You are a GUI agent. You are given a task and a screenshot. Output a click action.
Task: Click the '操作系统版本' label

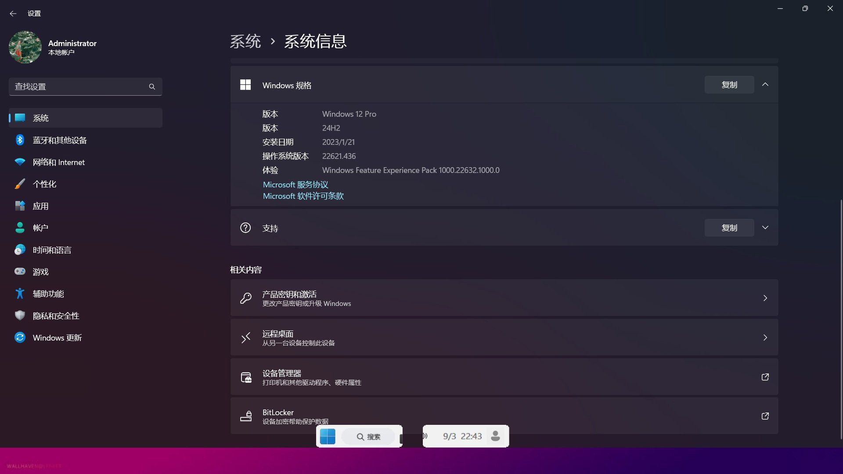285,156
